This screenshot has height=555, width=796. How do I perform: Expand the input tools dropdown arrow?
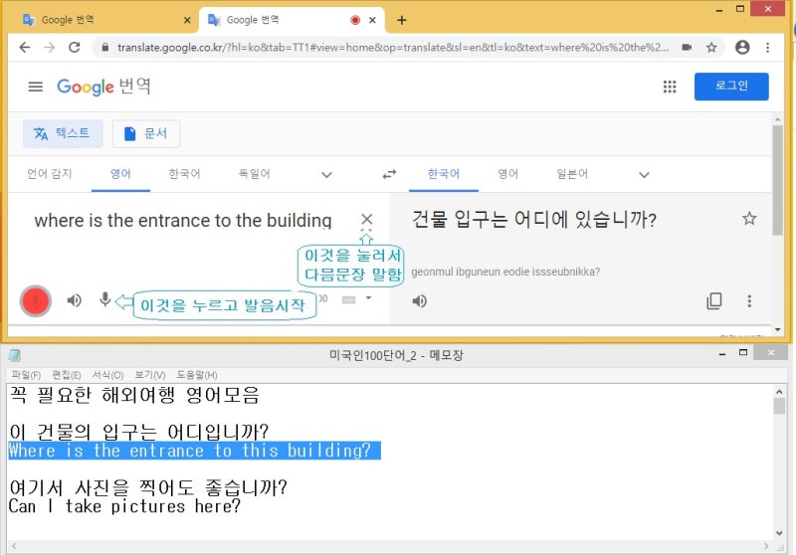368,298
